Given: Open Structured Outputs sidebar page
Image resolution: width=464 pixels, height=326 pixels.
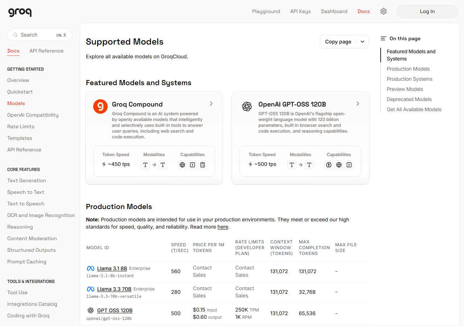Looking at the screenshot, I should [32, 250].
